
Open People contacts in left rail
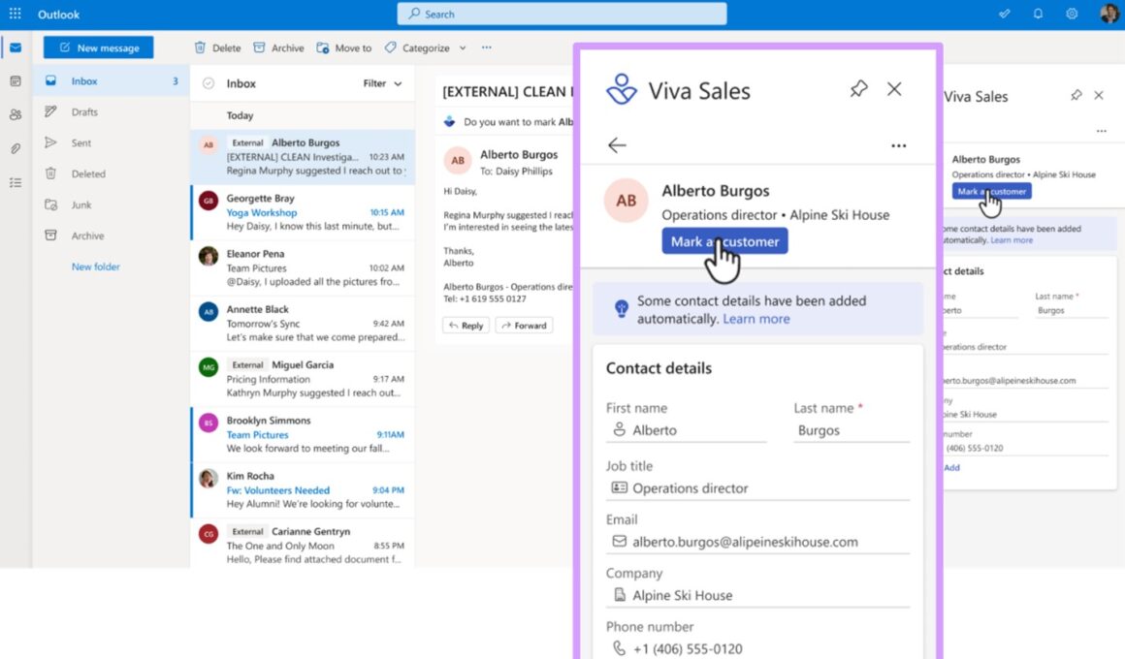[16, 114]
